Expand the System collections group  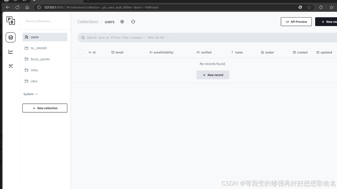click(31, 94)
